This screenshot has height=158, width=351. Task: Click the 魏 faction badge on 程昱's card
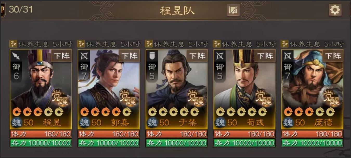click(17, 122)
